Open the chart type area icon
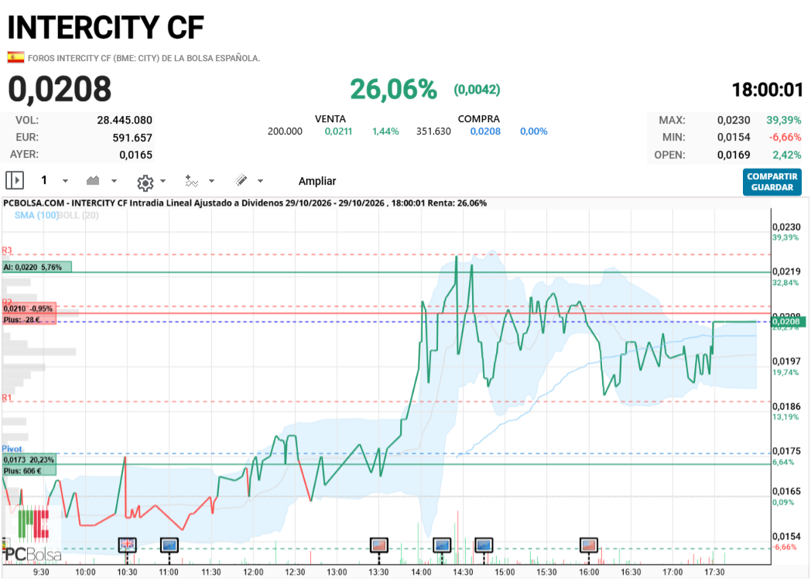Screen dimensions: 811x579 click(93, 180)
